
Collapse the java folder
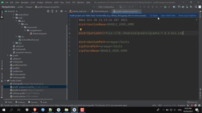click(x=16, y=21)
